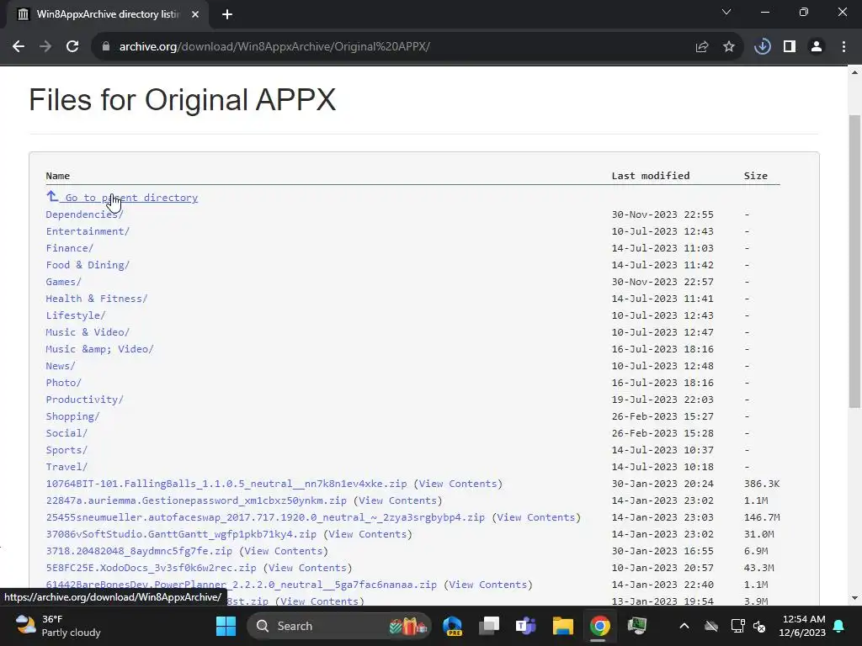Open Microsoft Edge Preview from the taskbar
862x646 pixels.
pyautogui.click(x=452, y=626)
